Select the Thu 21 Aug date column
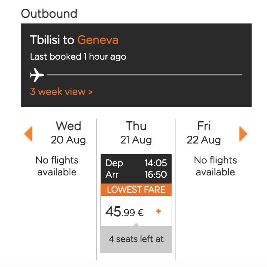 click(x=136, y=133)
